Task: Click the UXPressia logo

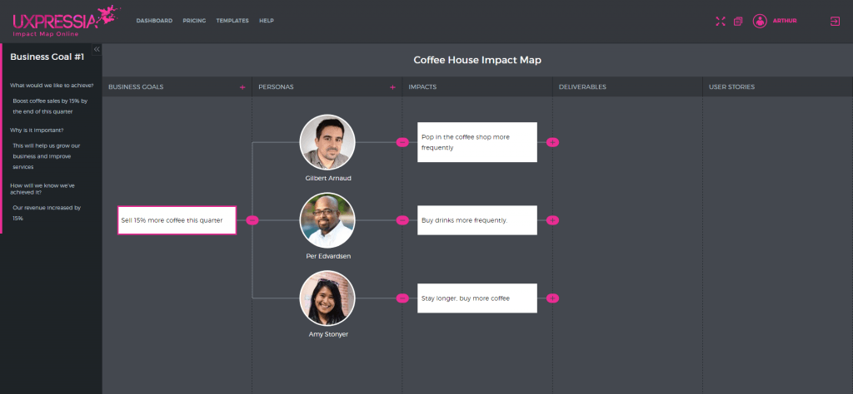Action: tap(64, 21)
